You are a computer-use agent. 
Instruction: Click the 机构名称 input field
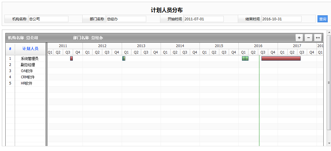(48, 19)
